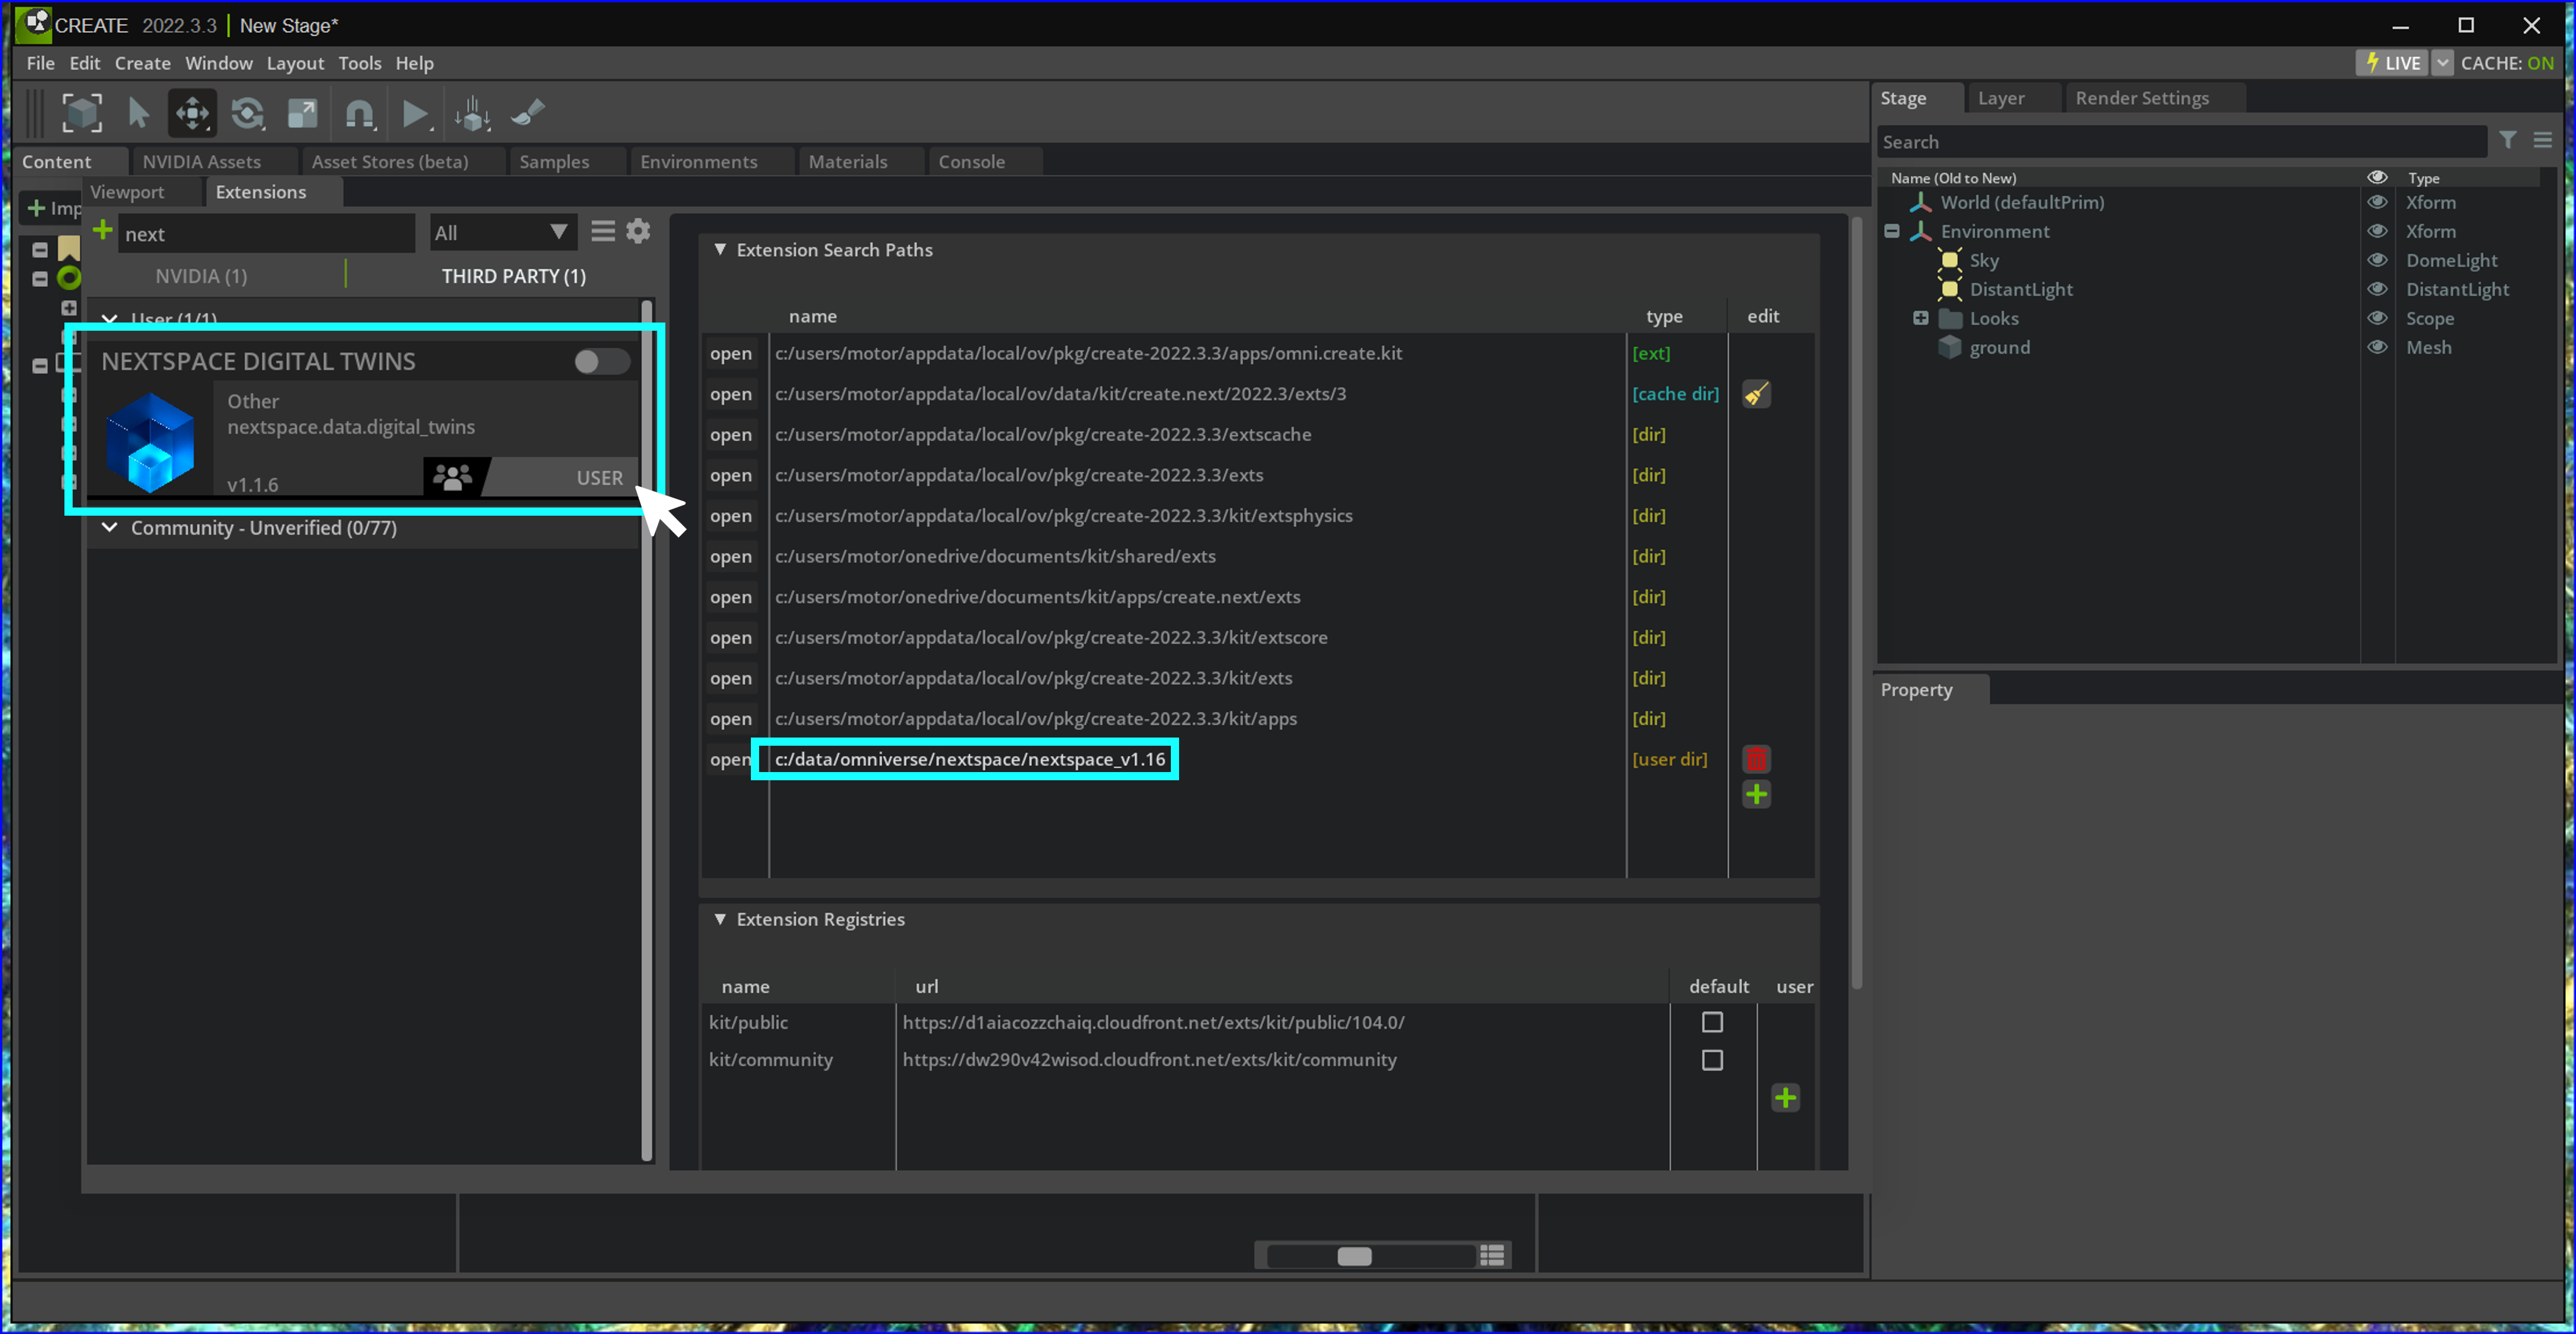Image resolution: width=2576 pixels, height=1334 pixels.
Task: Check kit/community default checkbox
Action: click(x=1711, y=1059)
